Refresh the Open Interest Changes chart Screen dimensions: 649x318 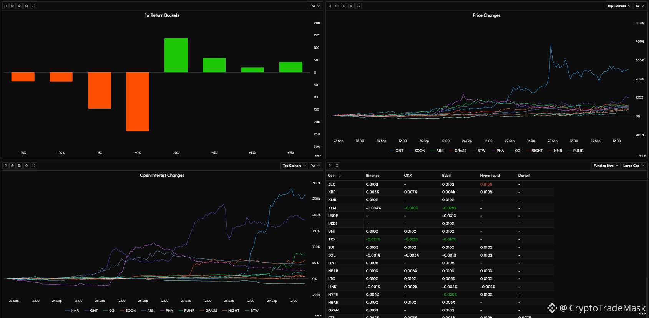pyautogui.click(x=5, y=166)
